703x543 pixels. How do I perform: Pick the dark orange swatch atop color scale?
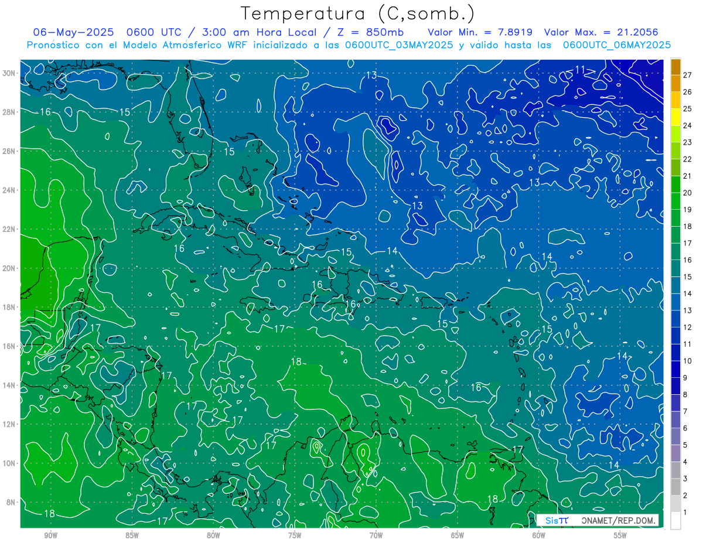pyautogui.click(x=675, y=67)
